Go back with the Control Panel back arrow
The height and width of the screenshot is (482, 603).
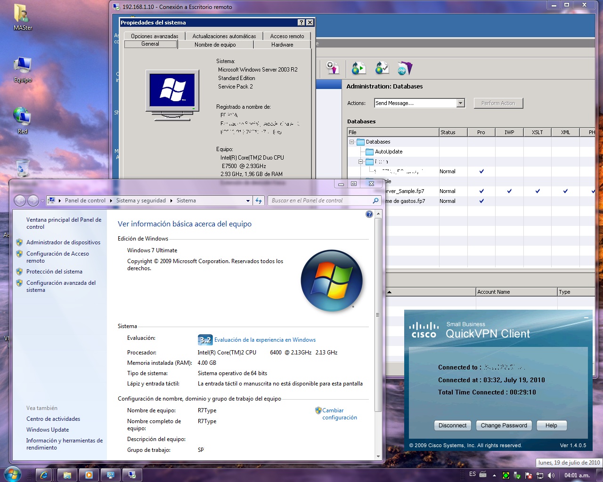20,201
